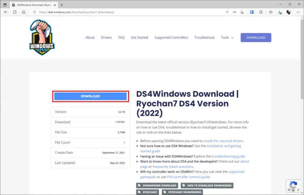Select the DS4WINDOWS DOWNLOAD tag
Viewport: 304px width, 195px height.
click(157, 185)
